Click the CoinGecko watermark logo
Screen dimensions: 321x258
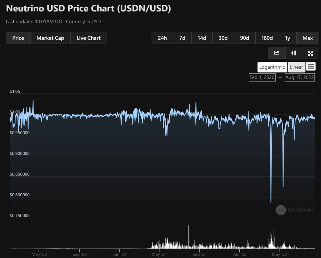click(280, 210)
